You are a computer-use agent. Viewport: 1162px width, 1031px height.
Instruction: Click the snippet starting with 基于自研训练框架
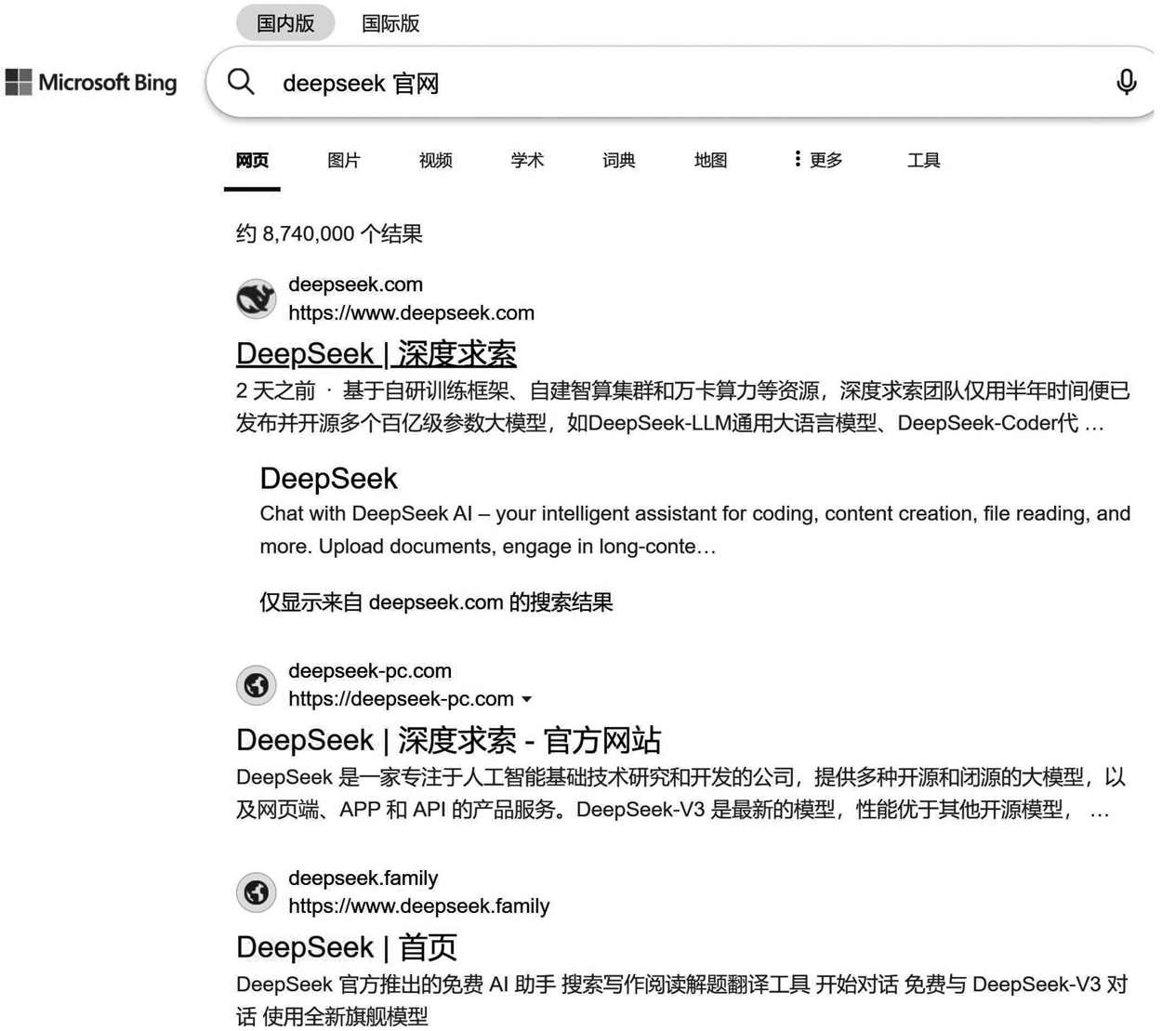[683, 407]
